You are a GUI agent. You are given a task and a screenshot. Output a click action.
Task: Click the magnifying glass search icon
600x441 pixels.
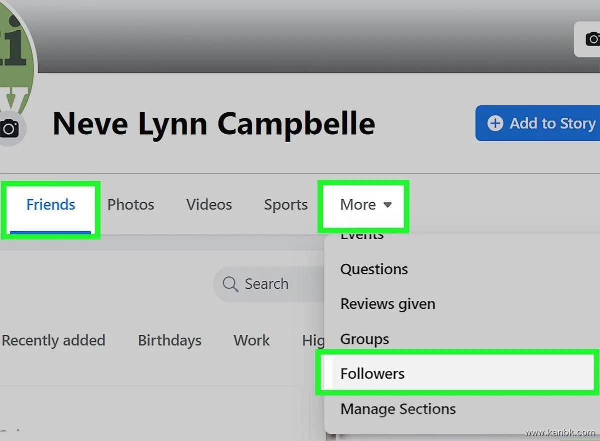coord(230,284)
